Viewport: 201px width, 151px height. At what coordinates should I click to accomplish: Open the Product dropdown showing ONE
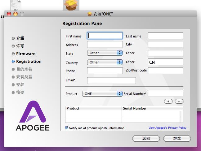point(102,94)
